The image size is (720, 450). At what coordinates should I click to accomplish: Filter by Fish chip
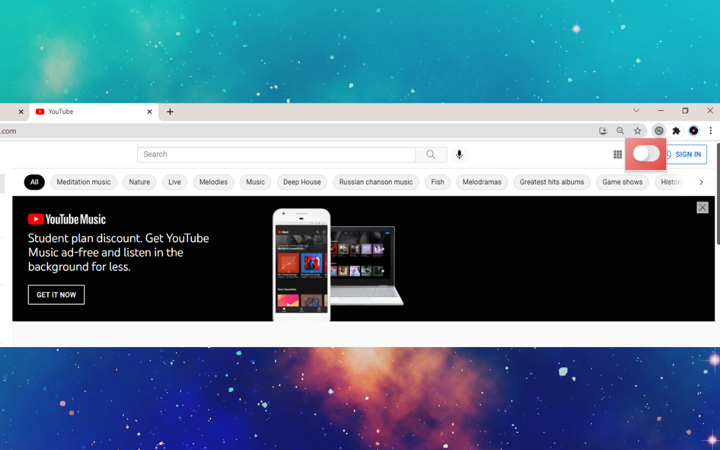pos(438,182)
